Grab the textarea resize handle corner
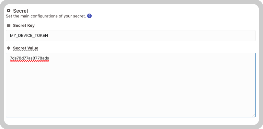Image resolution: width=263 pixels, height=129 pixels. 254,115
